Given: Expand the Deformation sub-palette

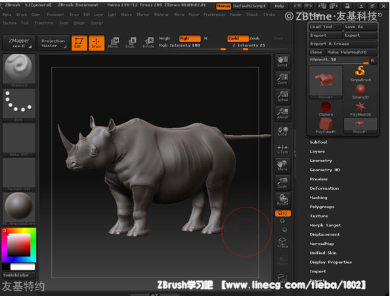Looking at the screenshot, I should click(324, 188).
